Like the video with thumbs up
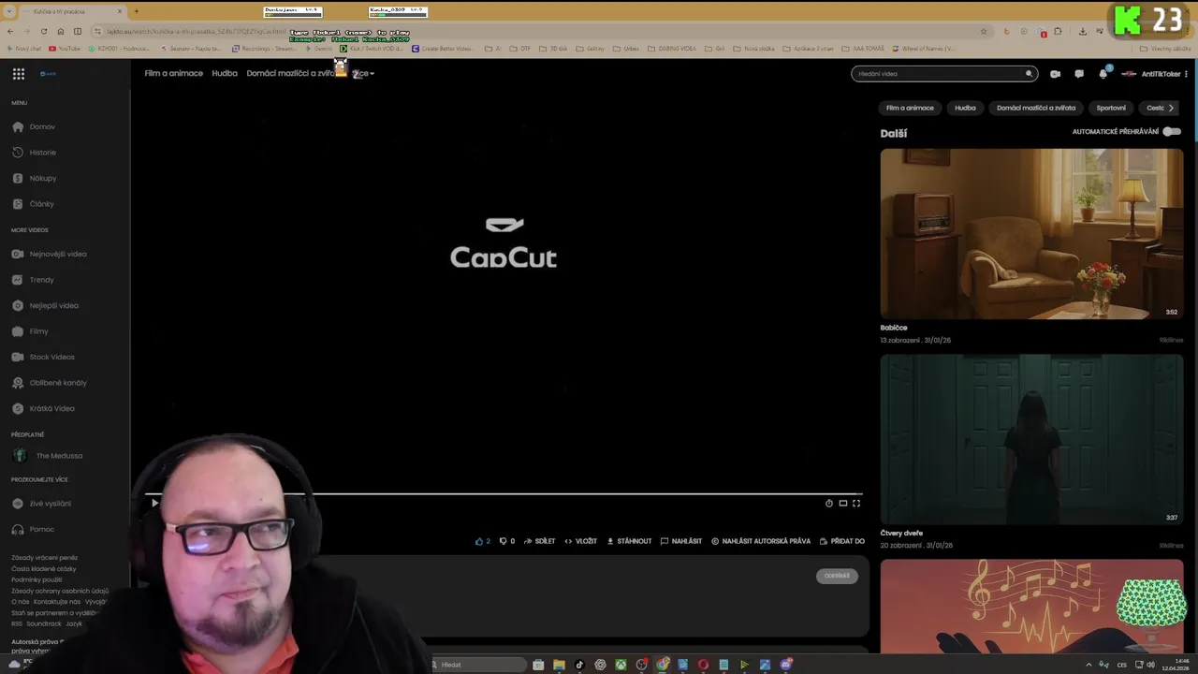 click(x=482, y=541)
